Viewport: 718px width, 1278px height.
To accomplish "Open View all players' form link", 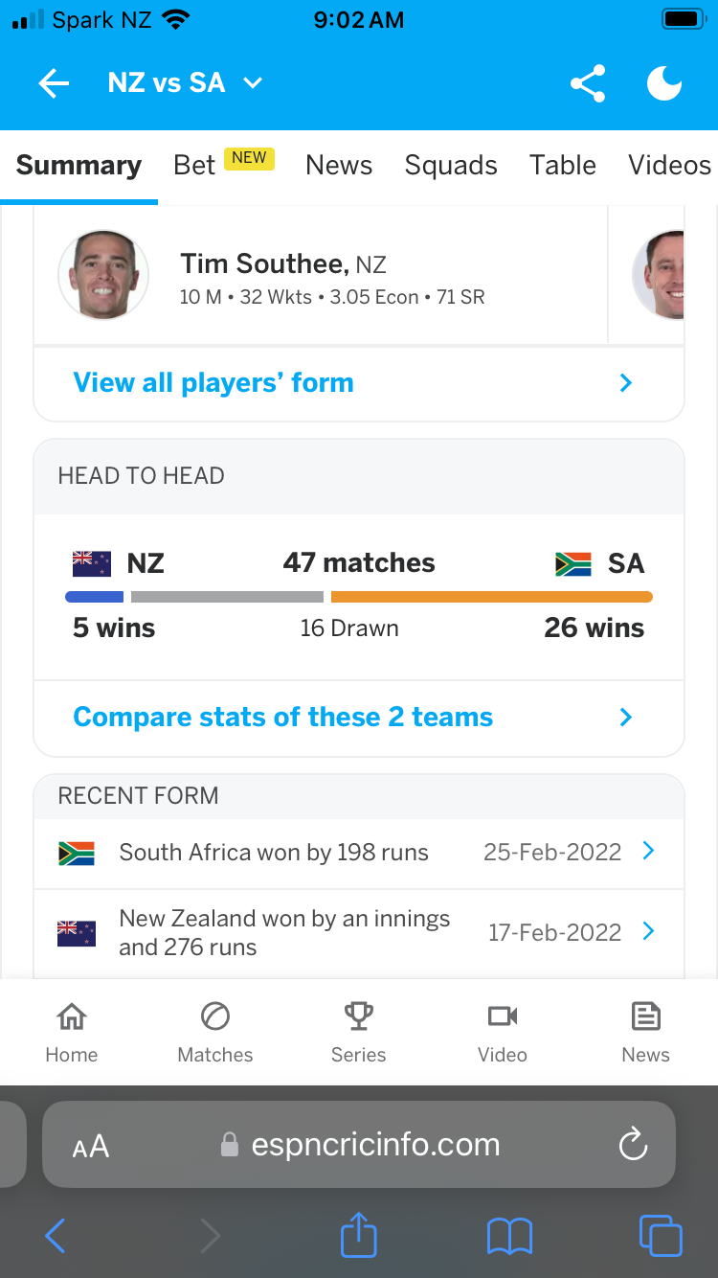I will pos(213,383).
